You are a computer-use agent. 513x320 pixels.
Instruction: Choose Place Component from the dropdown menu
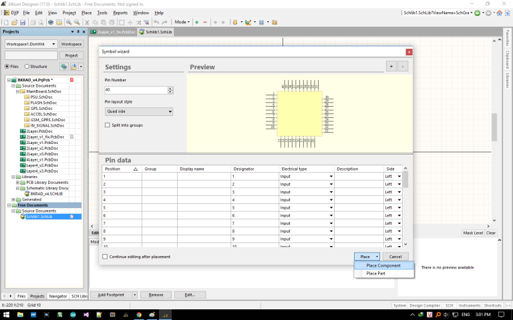383,265
